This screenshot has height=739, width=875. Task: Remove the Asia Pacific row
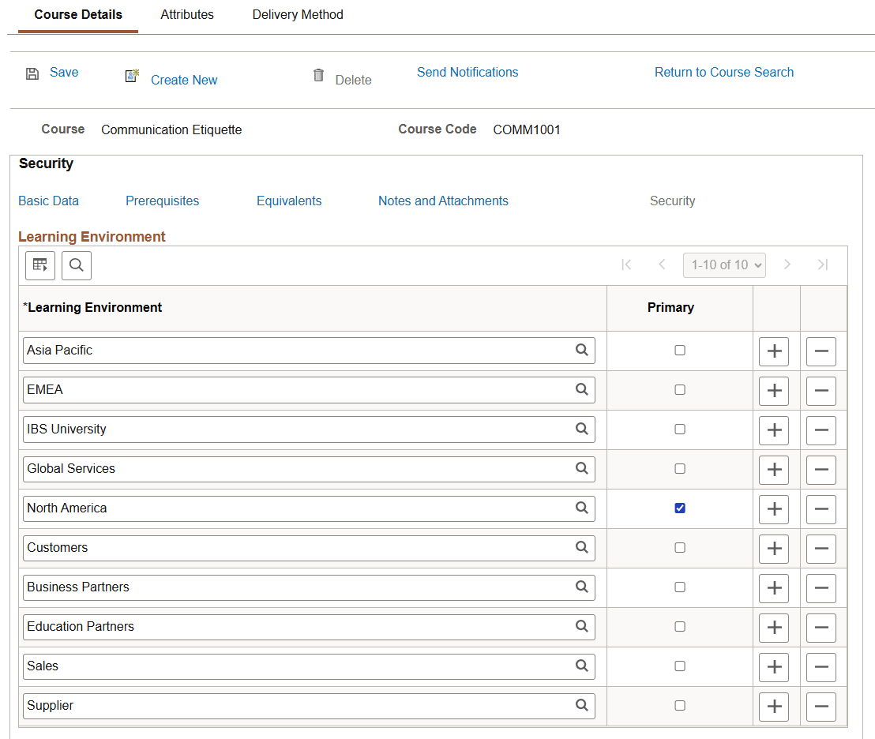[821, 351]
